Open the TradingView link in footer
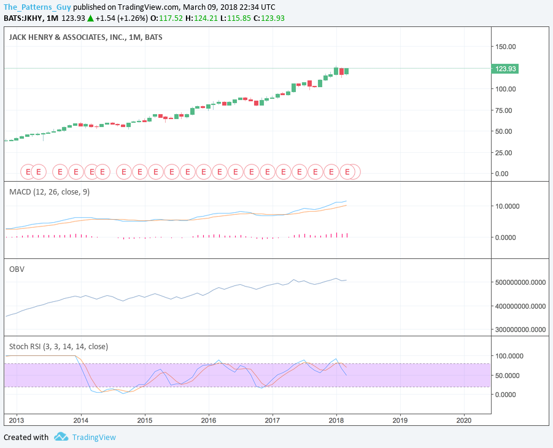This screenshot has width=553, height=448. 94,437
